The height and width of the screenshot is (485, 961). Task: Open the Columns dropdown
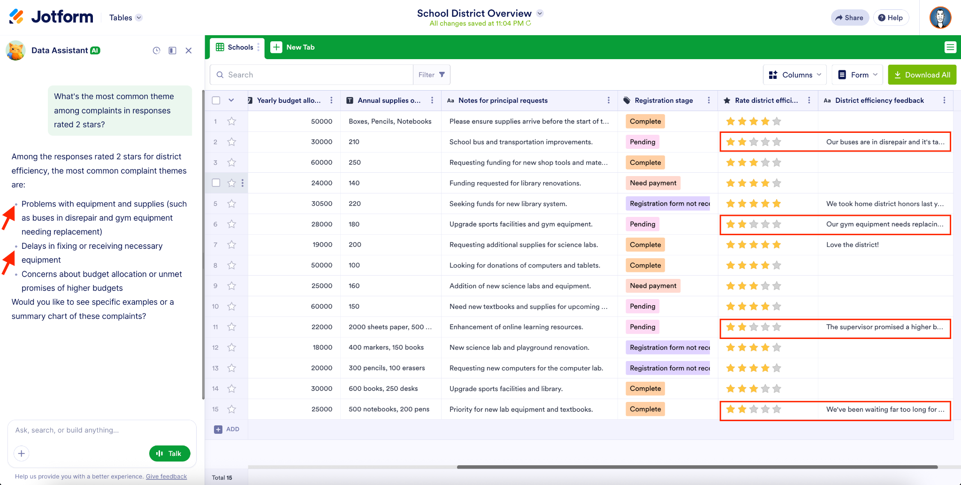(795, 75)
